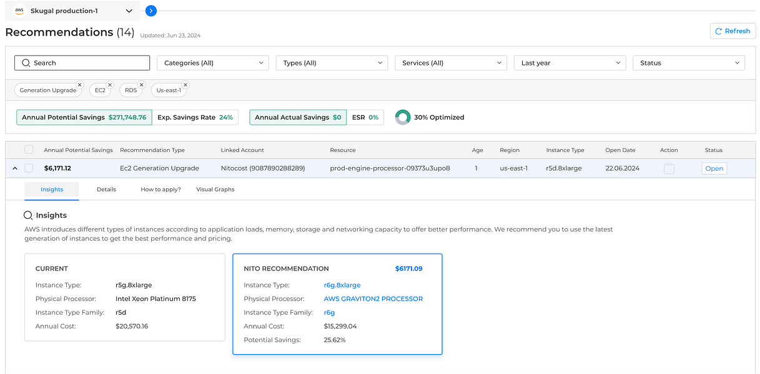Click the 30% Optimized donut chart

pos(403,117)
